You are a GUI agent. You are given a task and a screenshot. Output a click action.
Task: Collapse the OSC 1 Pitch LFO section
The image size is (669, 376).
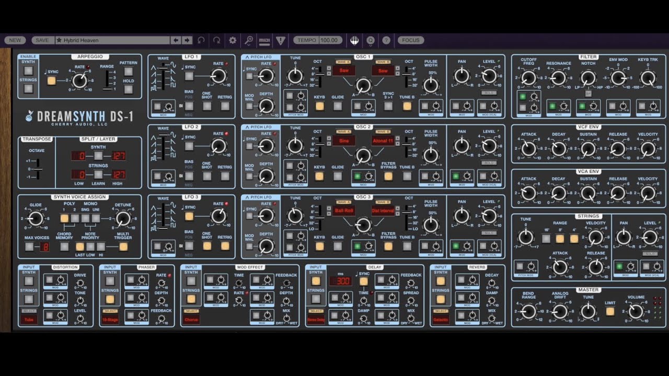click(x=246, y=57)
